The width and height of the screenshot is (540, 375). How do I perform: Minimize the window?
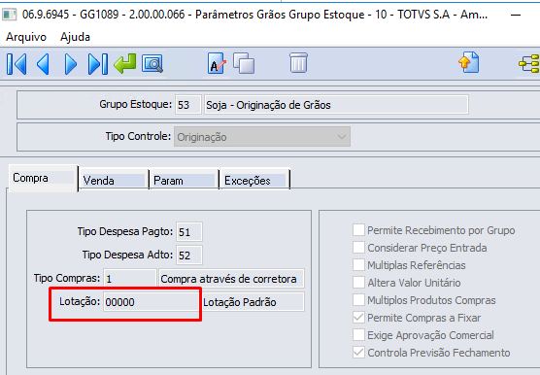pyautogui.click(x=516, y=15)
